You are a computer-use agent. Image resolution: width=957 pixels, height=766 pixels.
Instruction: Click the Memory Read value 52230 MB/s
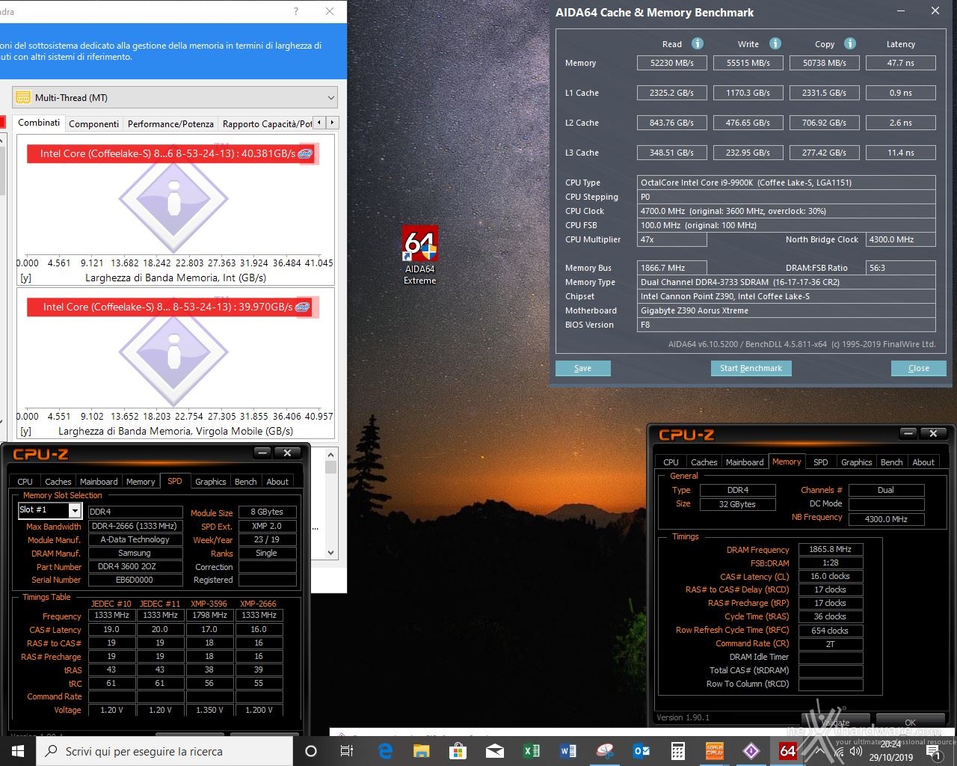672,63
